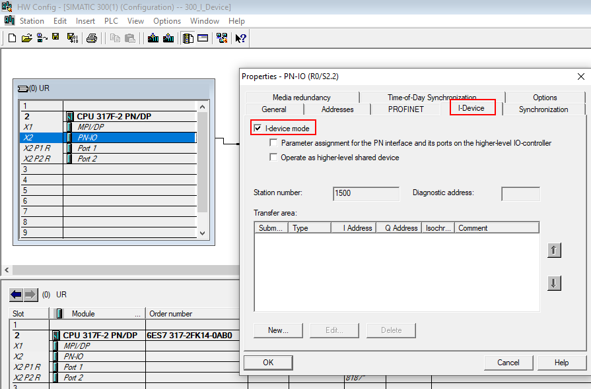This screenshot has height=389, width=591.
Task: Open the Edit menu
Action: pyautogui.click(x=60, y=21)
